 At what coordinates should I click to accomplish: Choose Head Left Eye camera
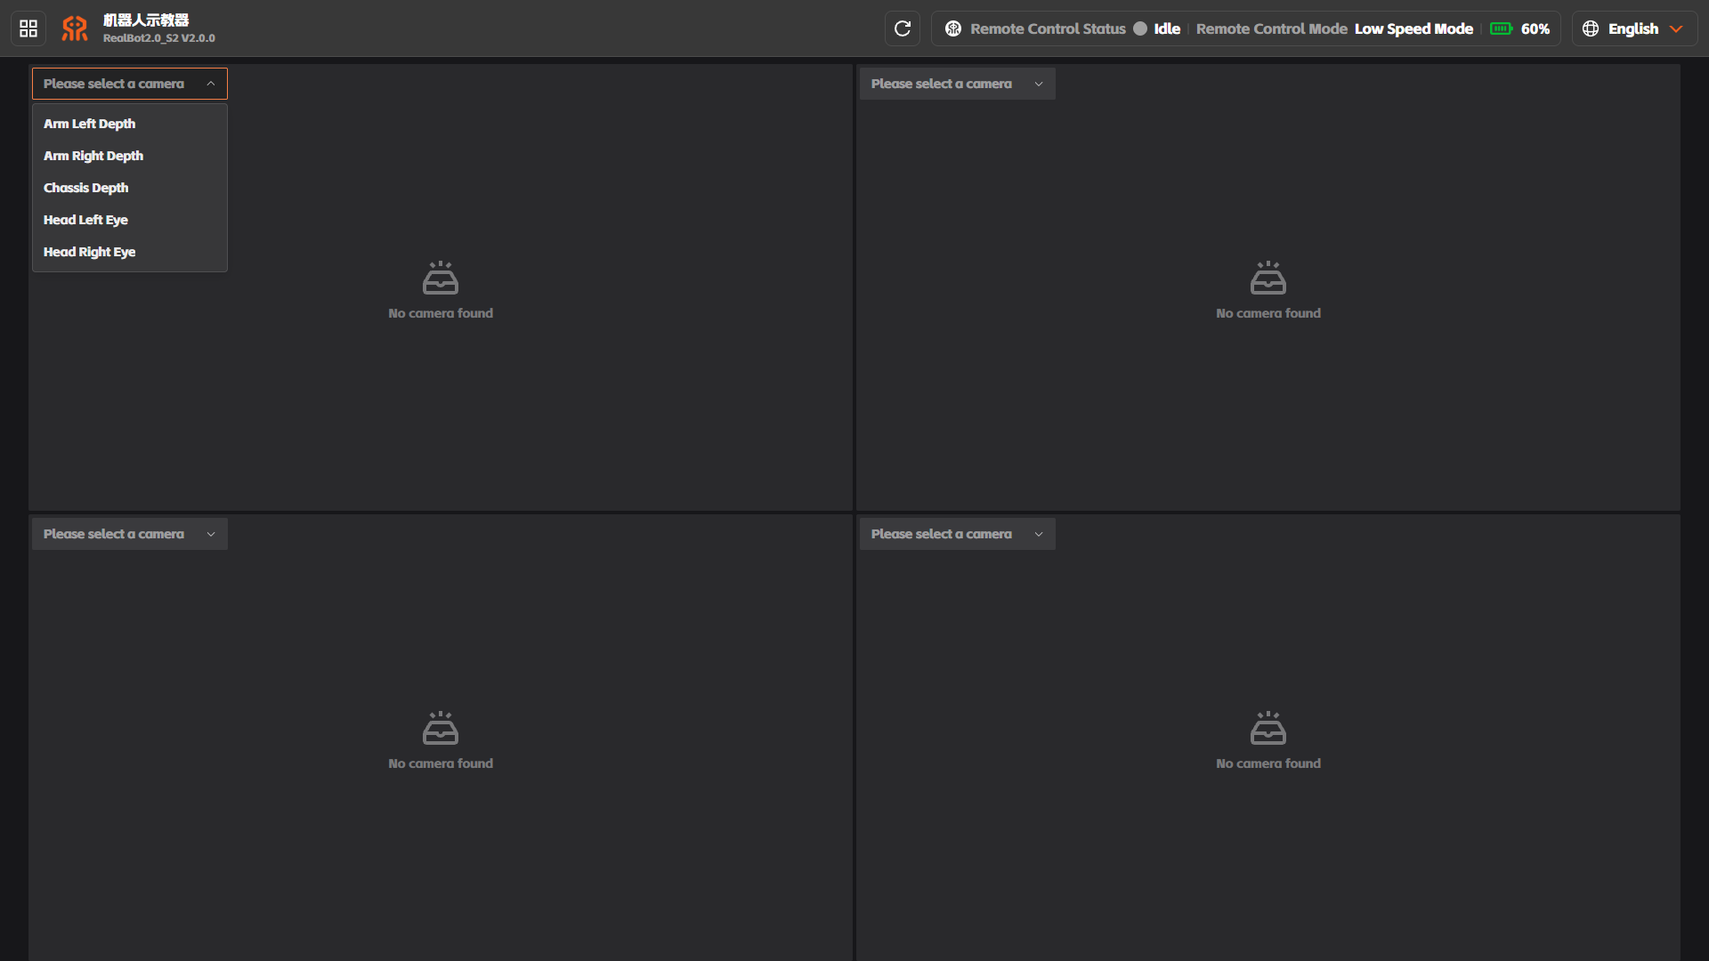point(130,220)
